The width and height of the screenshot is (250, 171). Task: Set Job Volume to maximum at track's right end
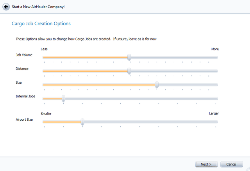coord(216,57)
